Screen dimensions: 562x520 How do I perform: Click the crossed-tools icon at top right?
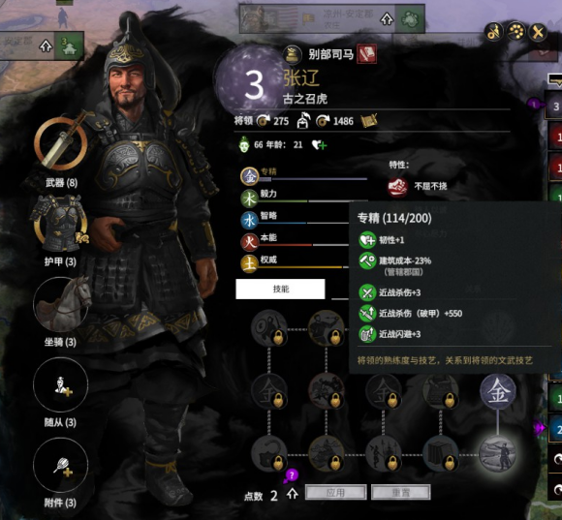(538, 32)
